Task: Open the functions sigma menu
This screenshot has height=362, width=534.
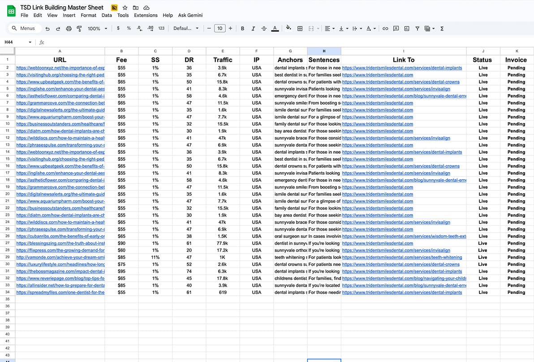Action: 442,29
